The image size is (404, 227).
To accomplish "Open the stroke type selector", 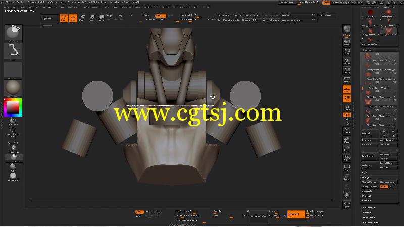I will (x=14, y=51).
